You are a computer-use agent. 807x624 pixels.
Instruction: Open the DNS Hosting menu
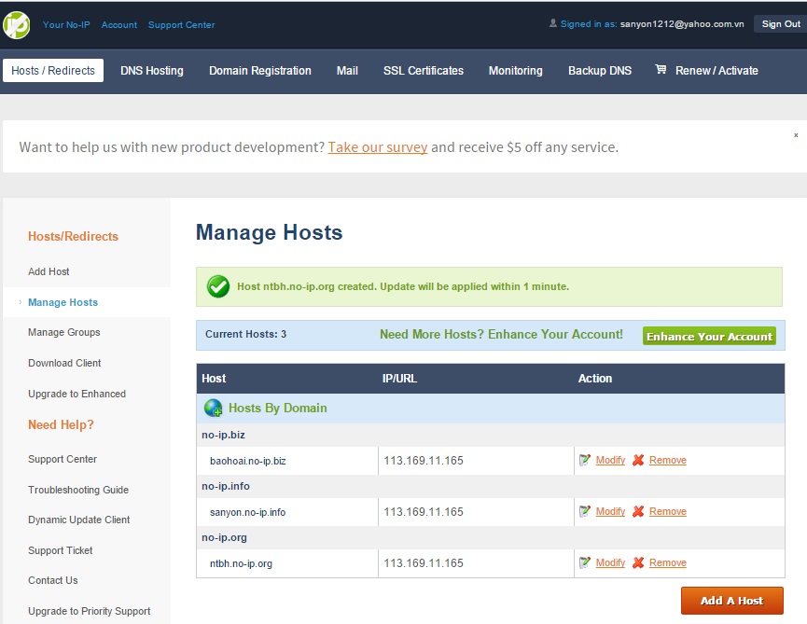point(152,71)
